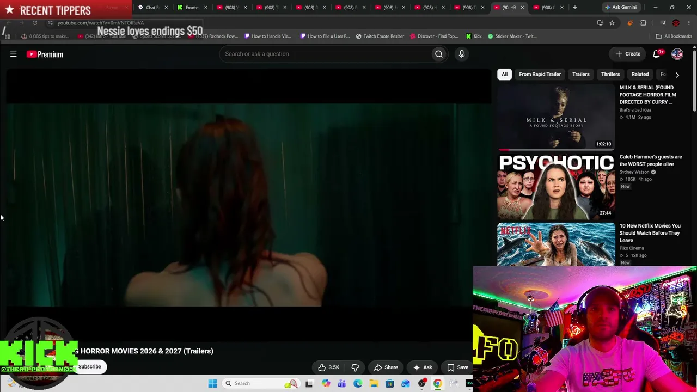Click the YouTube search input field
This screenshot has height=392, width=697.
(x=325, y=54)
